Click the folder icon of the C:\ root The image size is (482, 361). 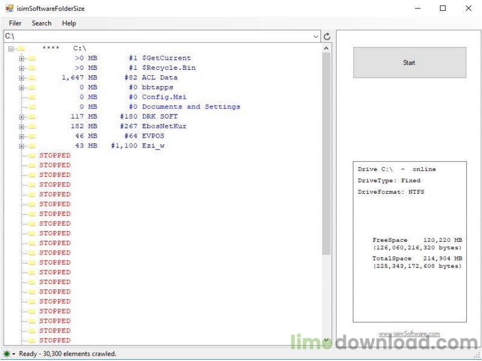[21, 48]
